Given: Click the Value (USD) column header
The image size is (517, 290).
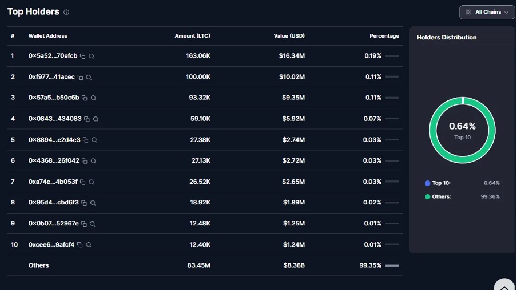Looking at the screenshot, I should pyautogui.click(x=289, y=36).
